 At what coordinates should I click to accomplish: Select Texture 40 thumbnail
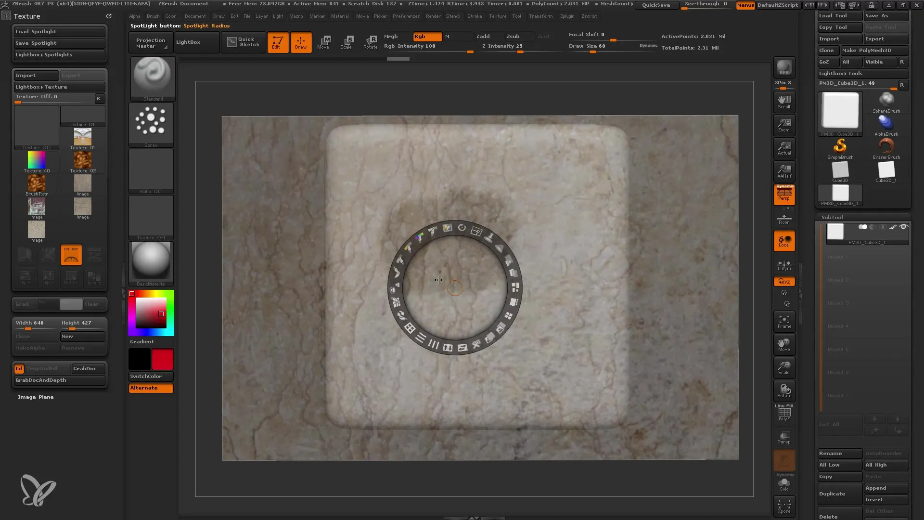[37, 161]
